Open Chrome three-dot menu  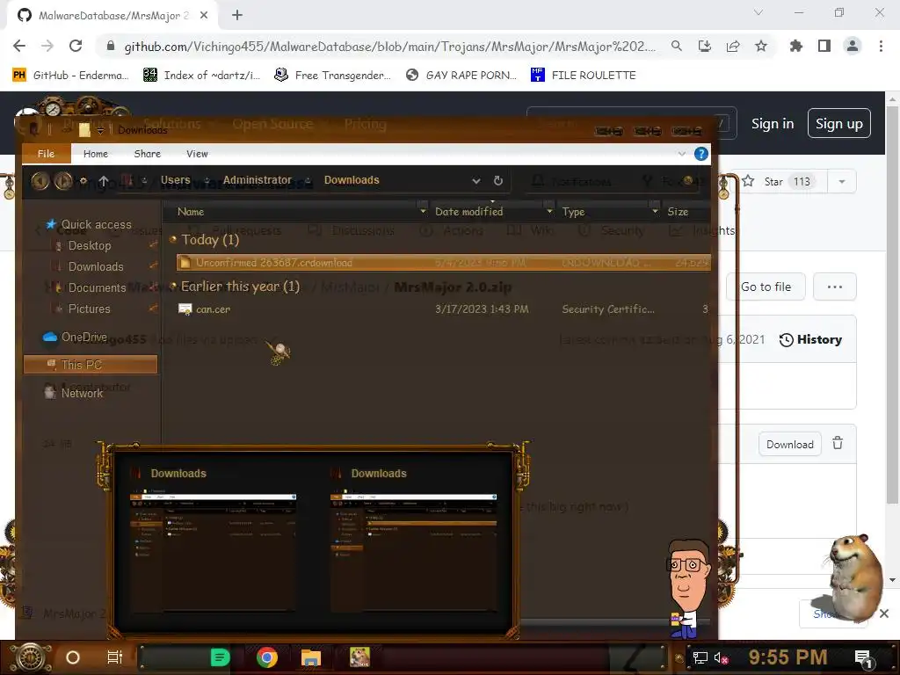pos(881,46)
